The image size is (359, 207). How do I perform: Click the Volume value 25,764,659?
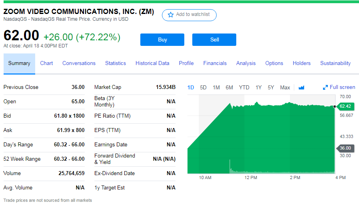pyautogui.click(x=72, y=173)
